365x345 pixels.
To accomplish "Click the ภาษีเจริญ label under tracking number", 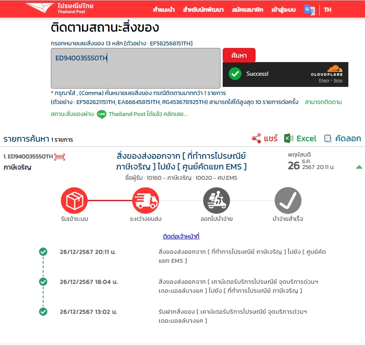I will pos(17,167).
